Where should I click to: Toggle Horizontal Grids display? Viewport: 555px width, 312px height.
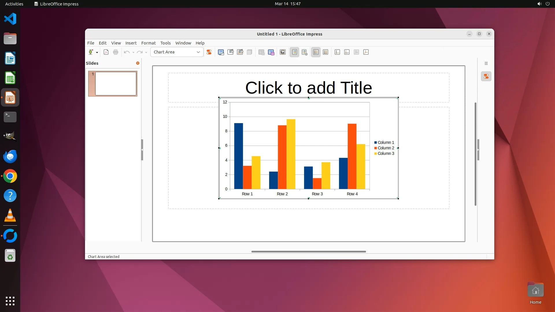point(316,52)
